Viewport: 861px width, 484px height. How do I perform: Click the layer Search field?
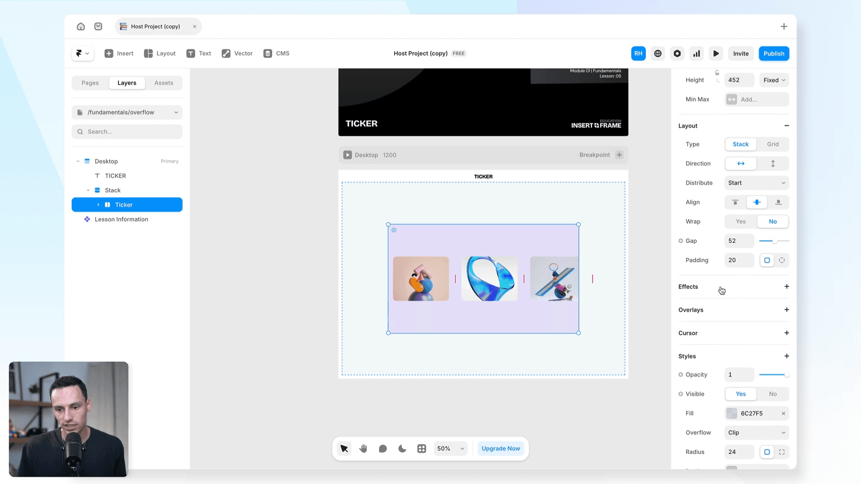127,132
